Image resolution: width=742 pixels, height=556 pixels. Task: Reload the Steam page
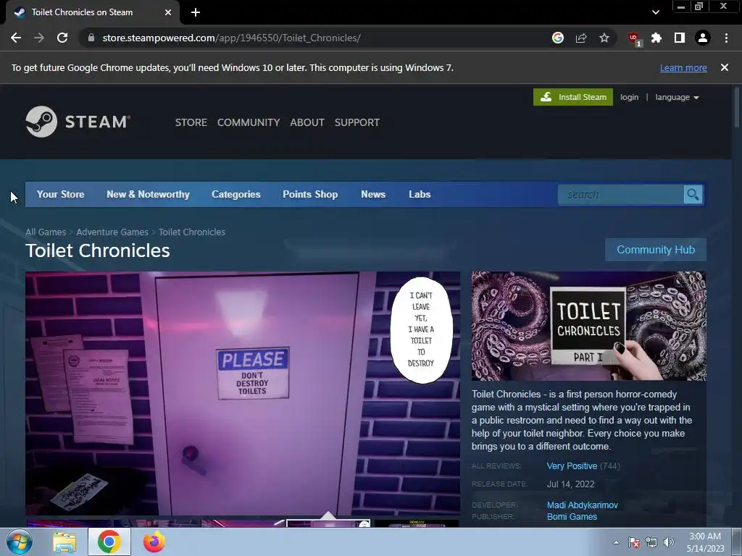click(x=62, y=38)
